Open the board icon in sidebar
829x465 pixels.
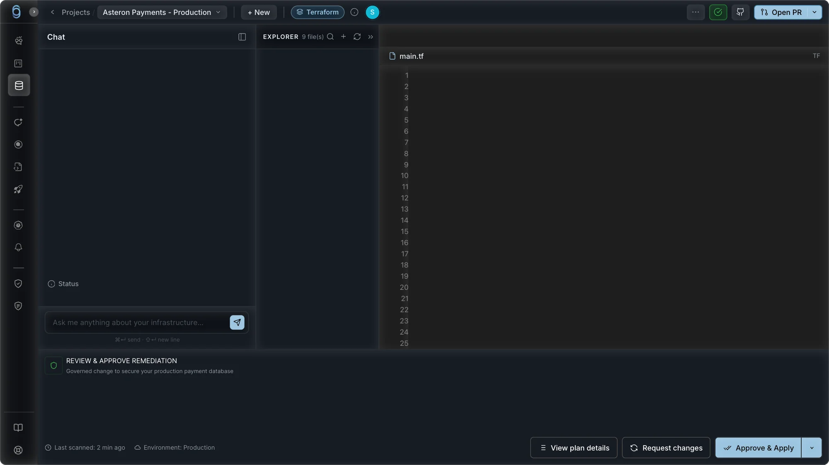(x=18, y=63)
